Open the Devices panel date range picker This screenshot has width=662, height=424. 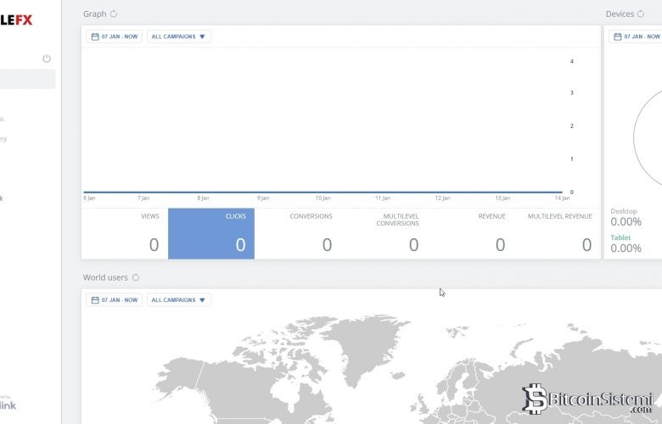pos(637,37)
